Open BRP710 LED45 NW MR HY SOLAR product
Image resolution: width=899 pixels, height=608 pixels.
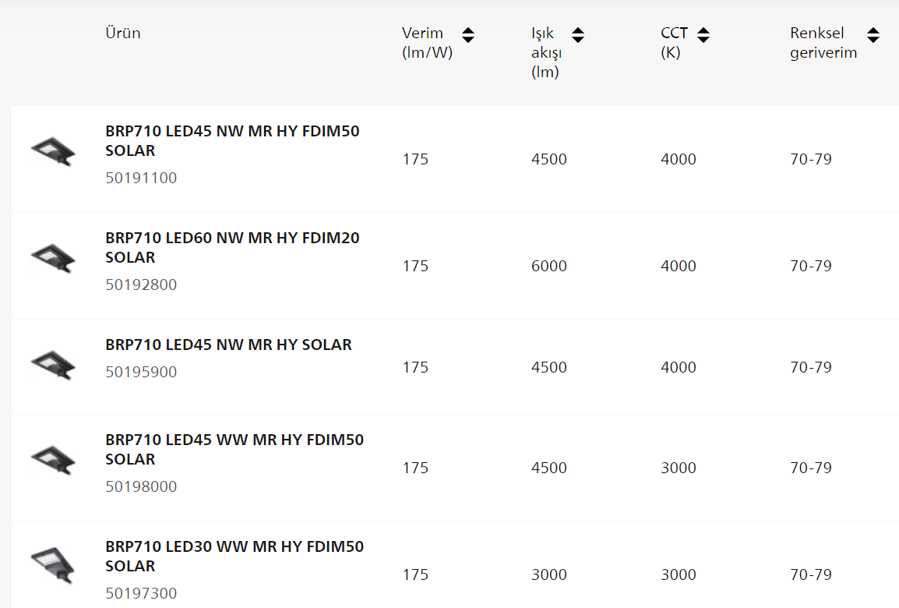click(228, 345)
